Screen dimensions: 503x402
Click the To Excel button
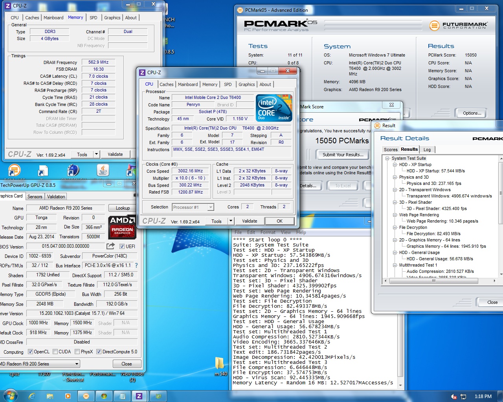pos(343,186)
